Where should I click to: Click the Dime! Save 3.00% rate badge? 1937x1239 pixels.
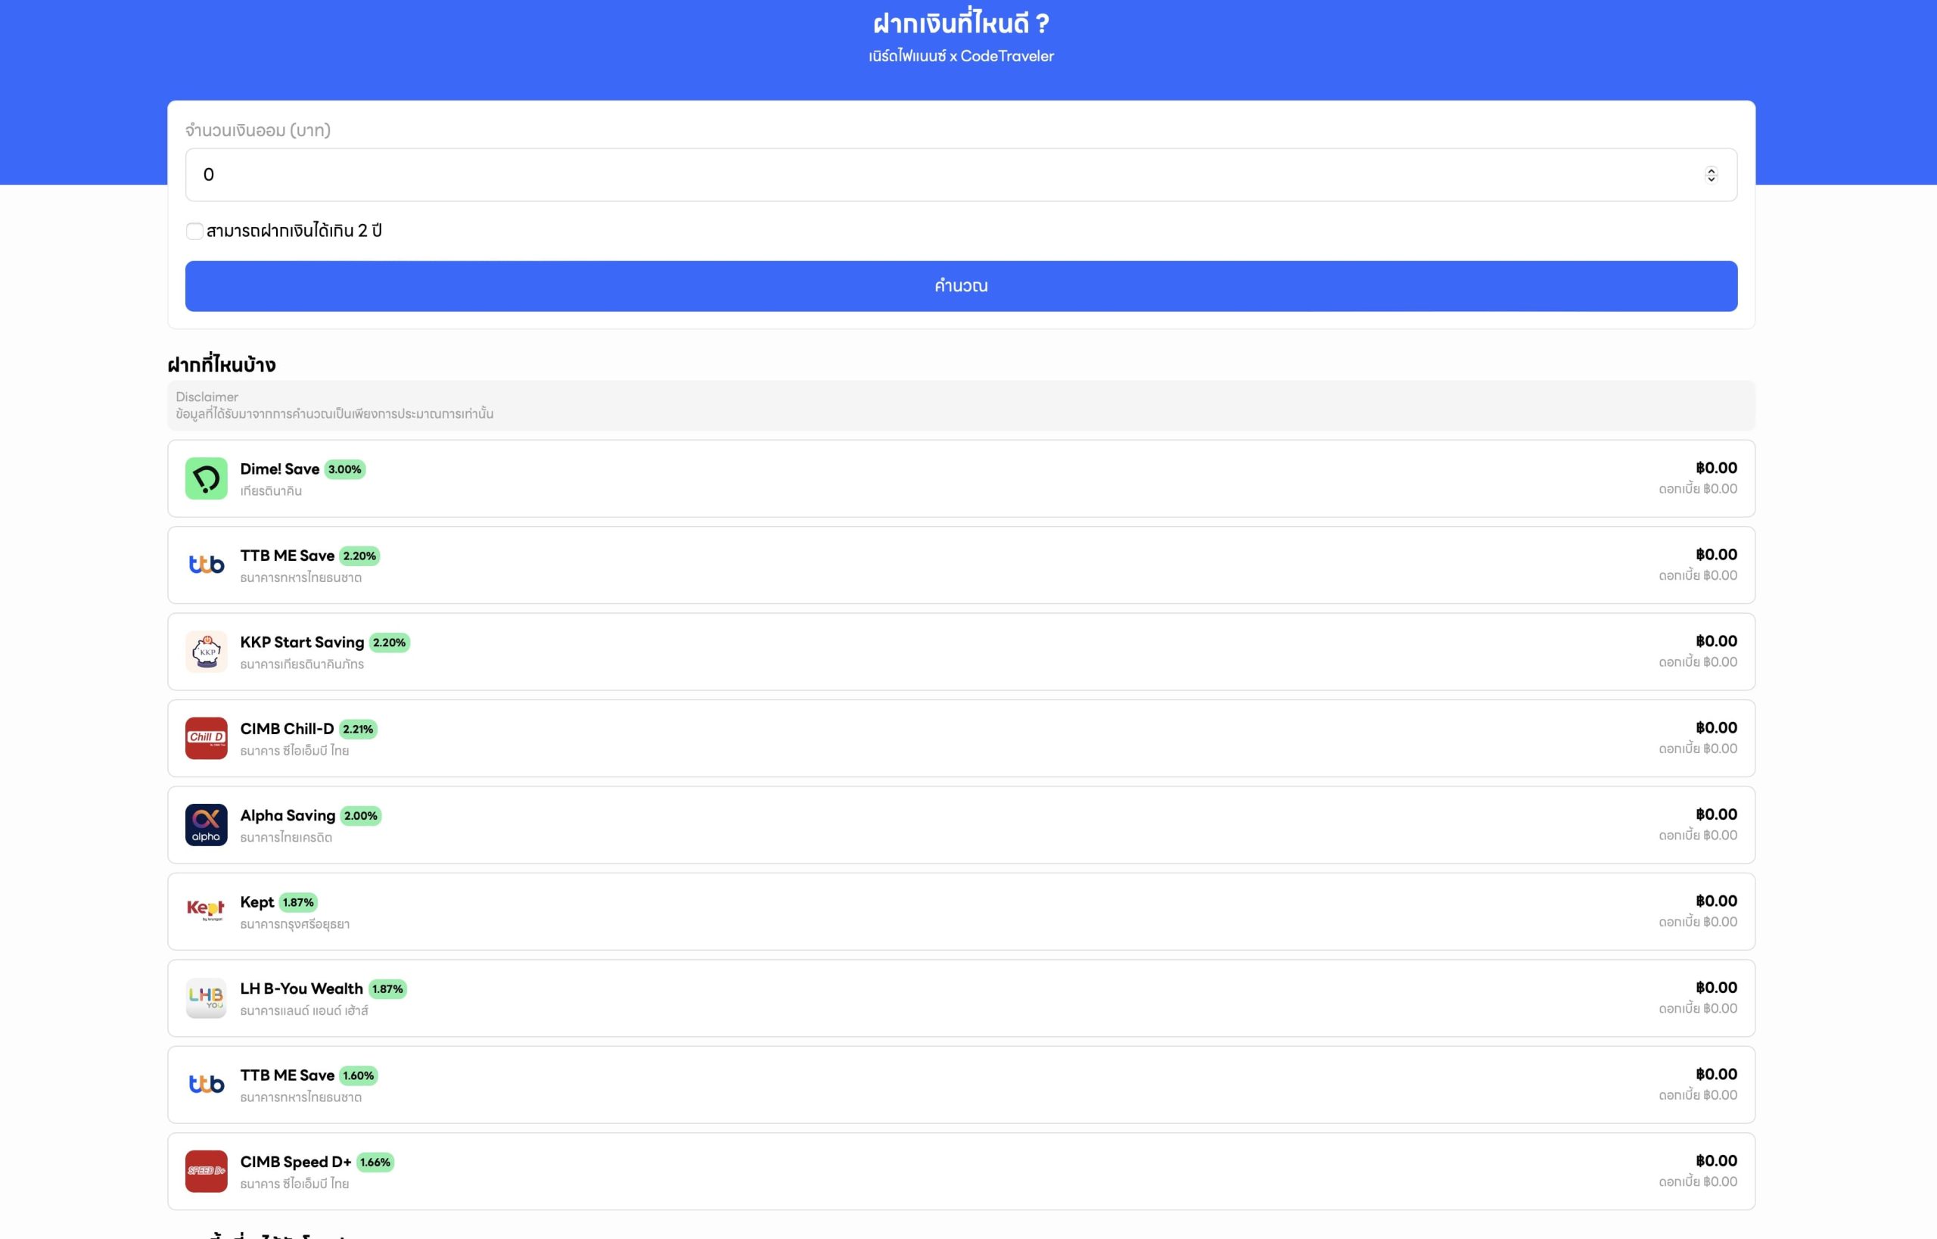344,469
